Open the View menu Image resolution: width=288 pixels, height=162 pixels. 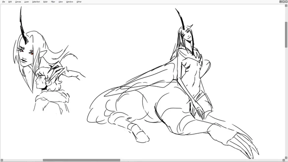[x=61, y=2]
